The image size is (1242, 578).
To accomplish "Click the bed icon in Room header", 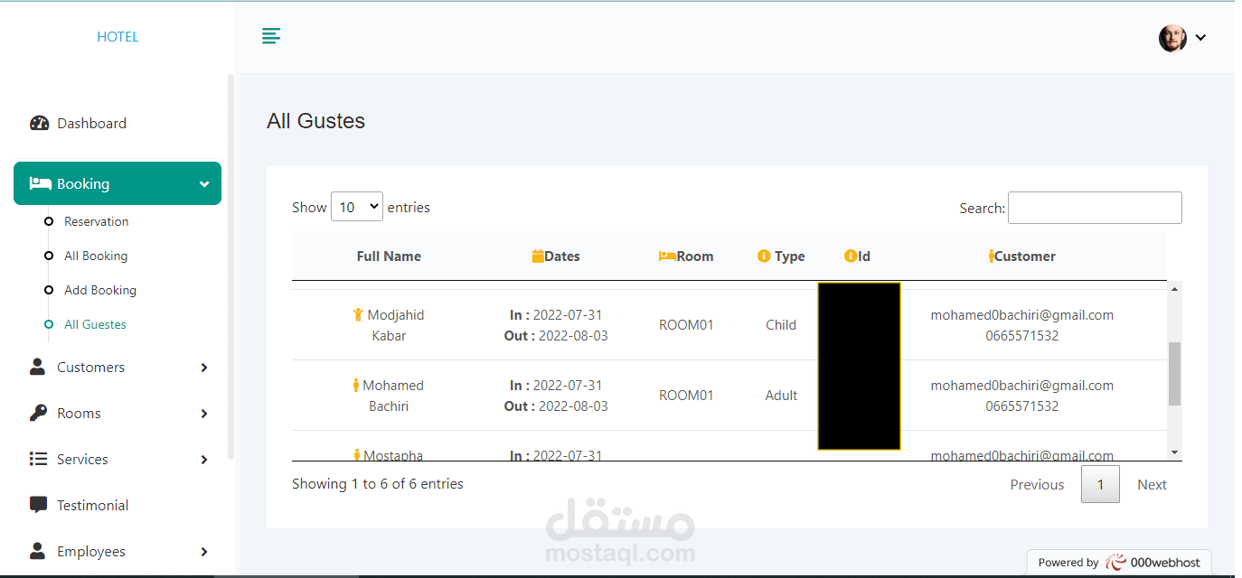I will (667, 256).
